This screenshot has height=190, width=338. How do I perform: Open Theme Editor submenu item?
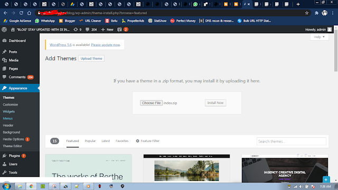(12, 146)
